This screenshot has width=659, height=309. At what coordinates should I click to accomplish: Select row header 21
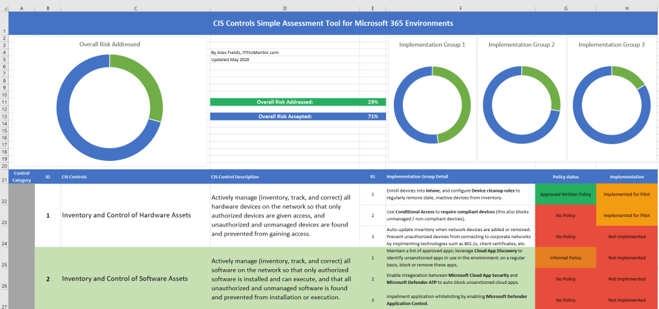click(x=5, y=176)
